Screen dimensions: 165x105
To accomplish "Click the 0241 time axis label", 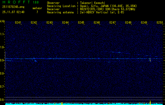I will pos(18,23).
